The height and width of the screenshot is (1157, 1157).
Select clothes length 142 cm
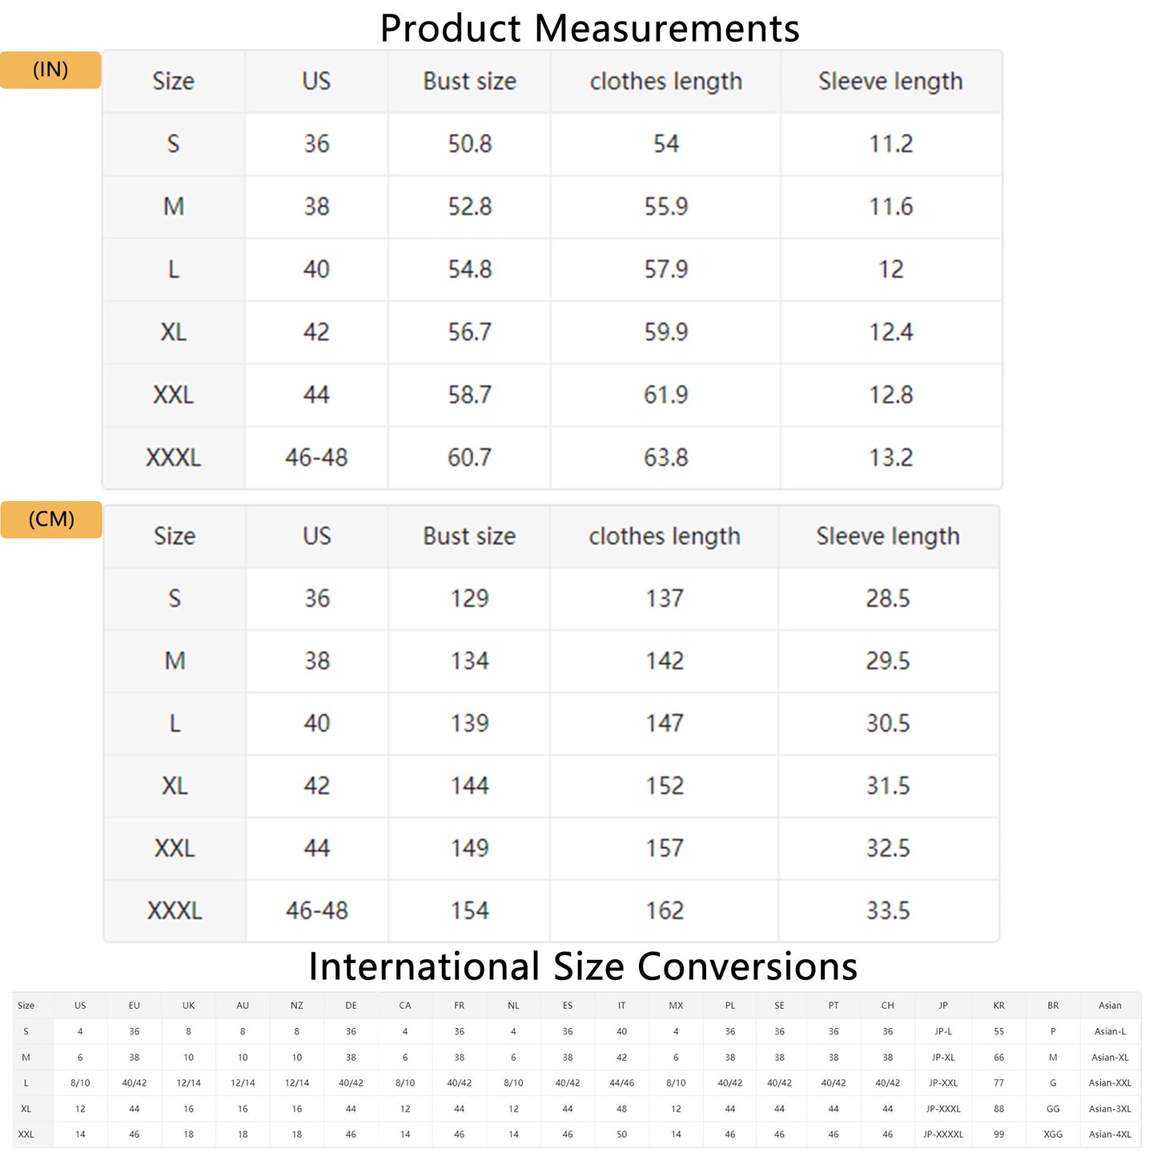[x=665, y=661]
